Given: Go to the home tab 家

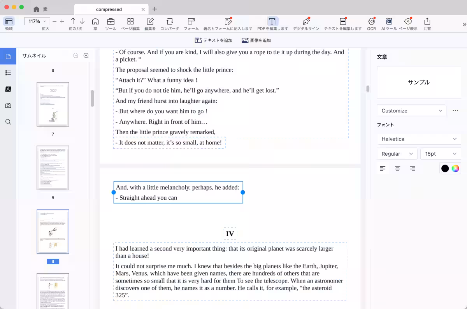Looking at the screenshot, I should click(x=41, y=9).
